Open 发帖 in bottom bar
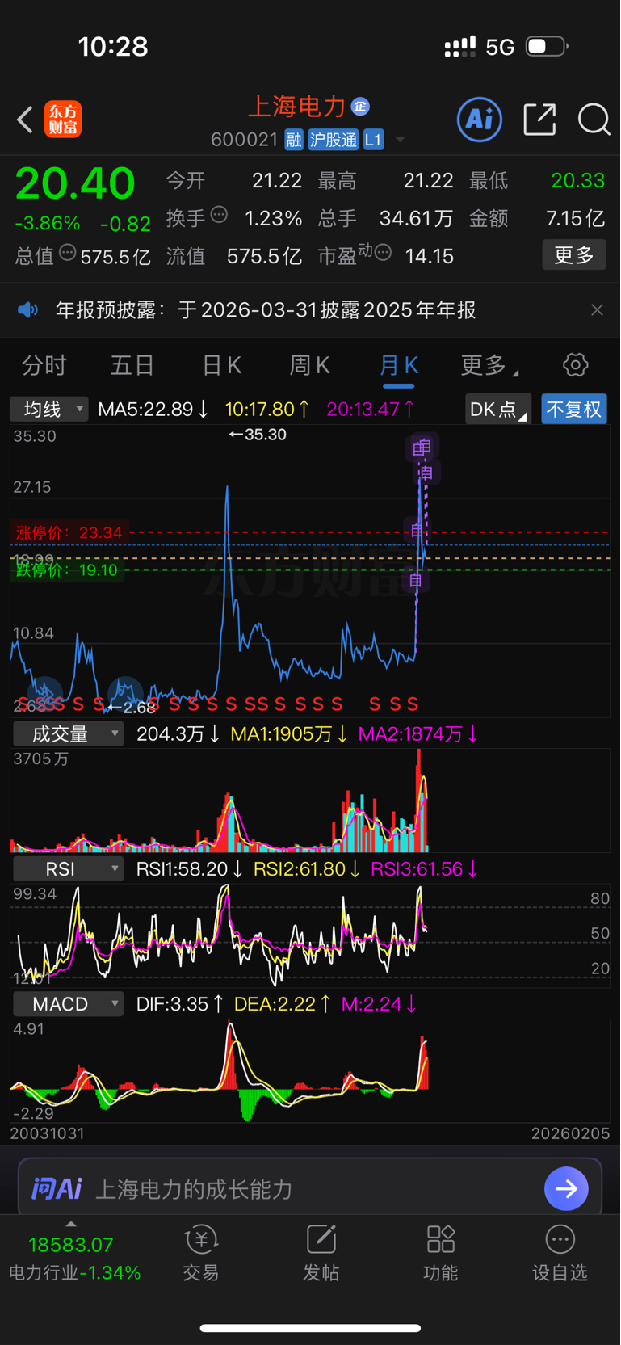Screen dimensions: 621x1345 [321, 1253]
